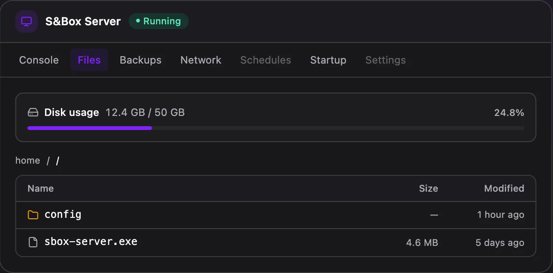Sort files by Size column header
Viewport: 553px width, 273px height.
pyautogui.click(x=428, y=188)
